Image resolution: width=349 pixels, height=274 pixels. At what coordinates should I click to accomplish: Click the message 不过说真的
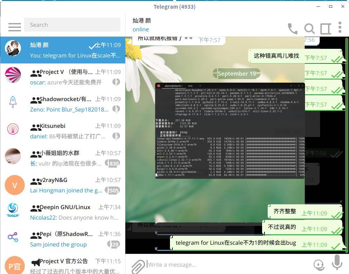pyautogui.click(x=282, y=227)
